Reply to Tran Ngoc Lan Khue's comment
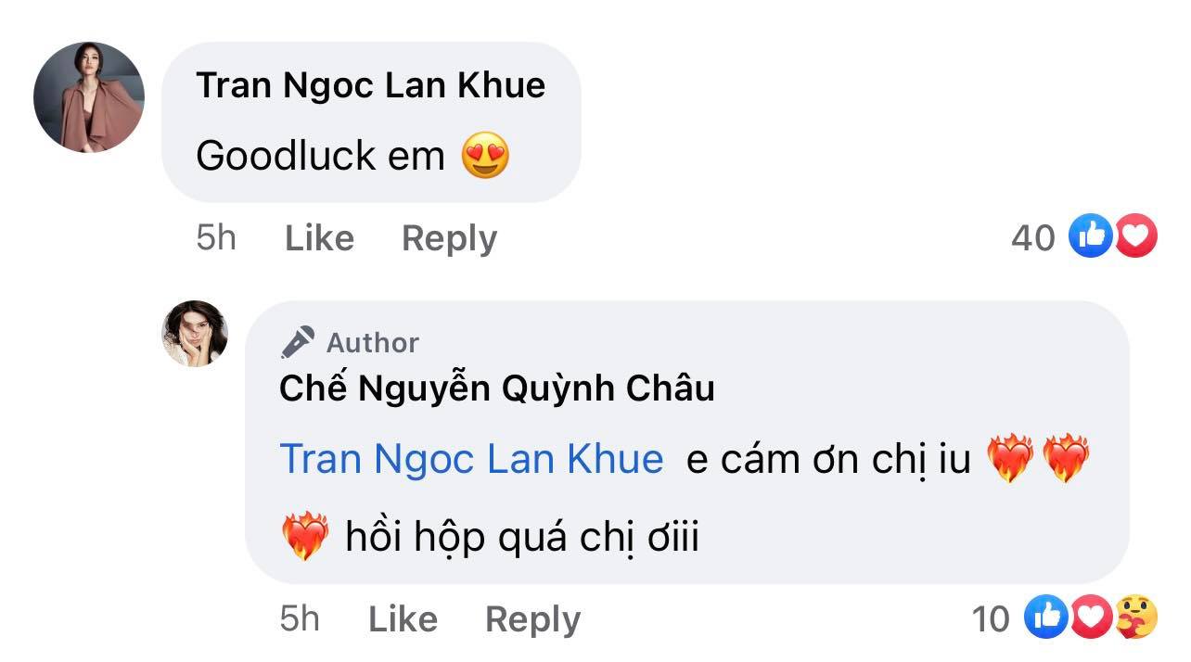 click(449, 238)
